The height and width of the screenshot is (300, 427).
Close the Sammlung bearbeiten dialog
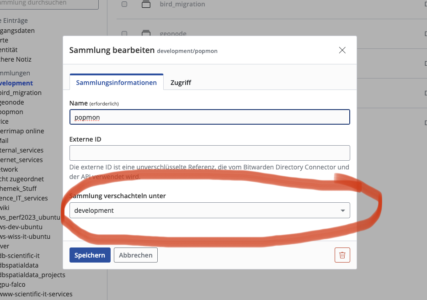click(342, 50)
